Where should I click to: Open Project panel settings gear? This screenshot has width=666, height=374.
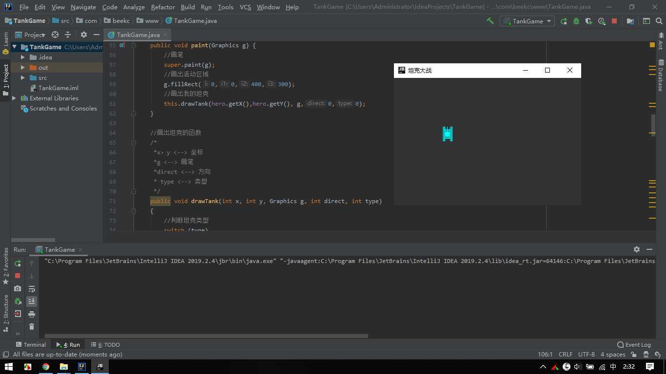click(83, 35)
